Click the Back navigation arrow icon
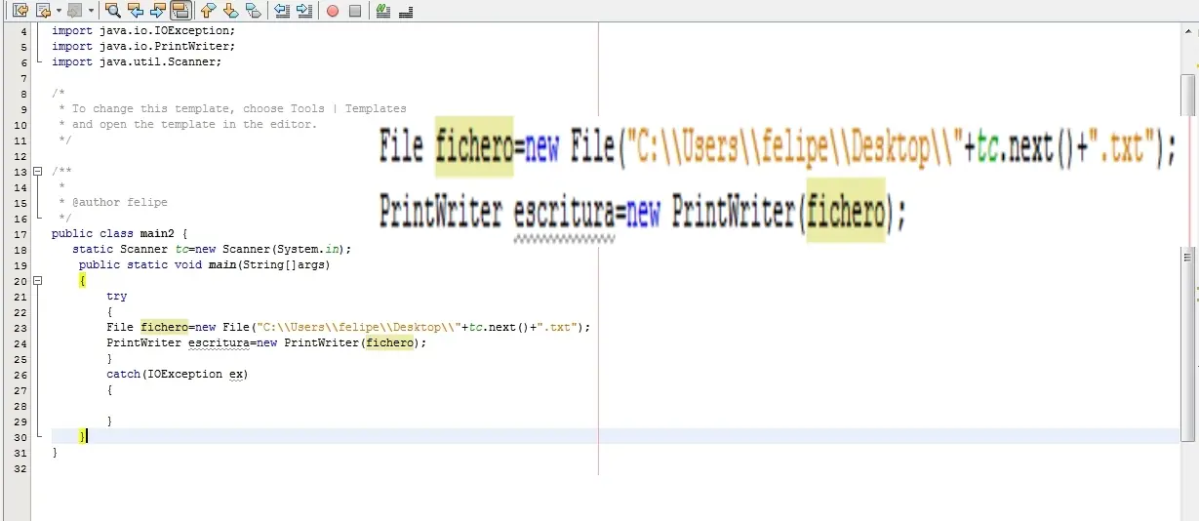Viewport: 1199px width, 521px height. pos(43,11)
